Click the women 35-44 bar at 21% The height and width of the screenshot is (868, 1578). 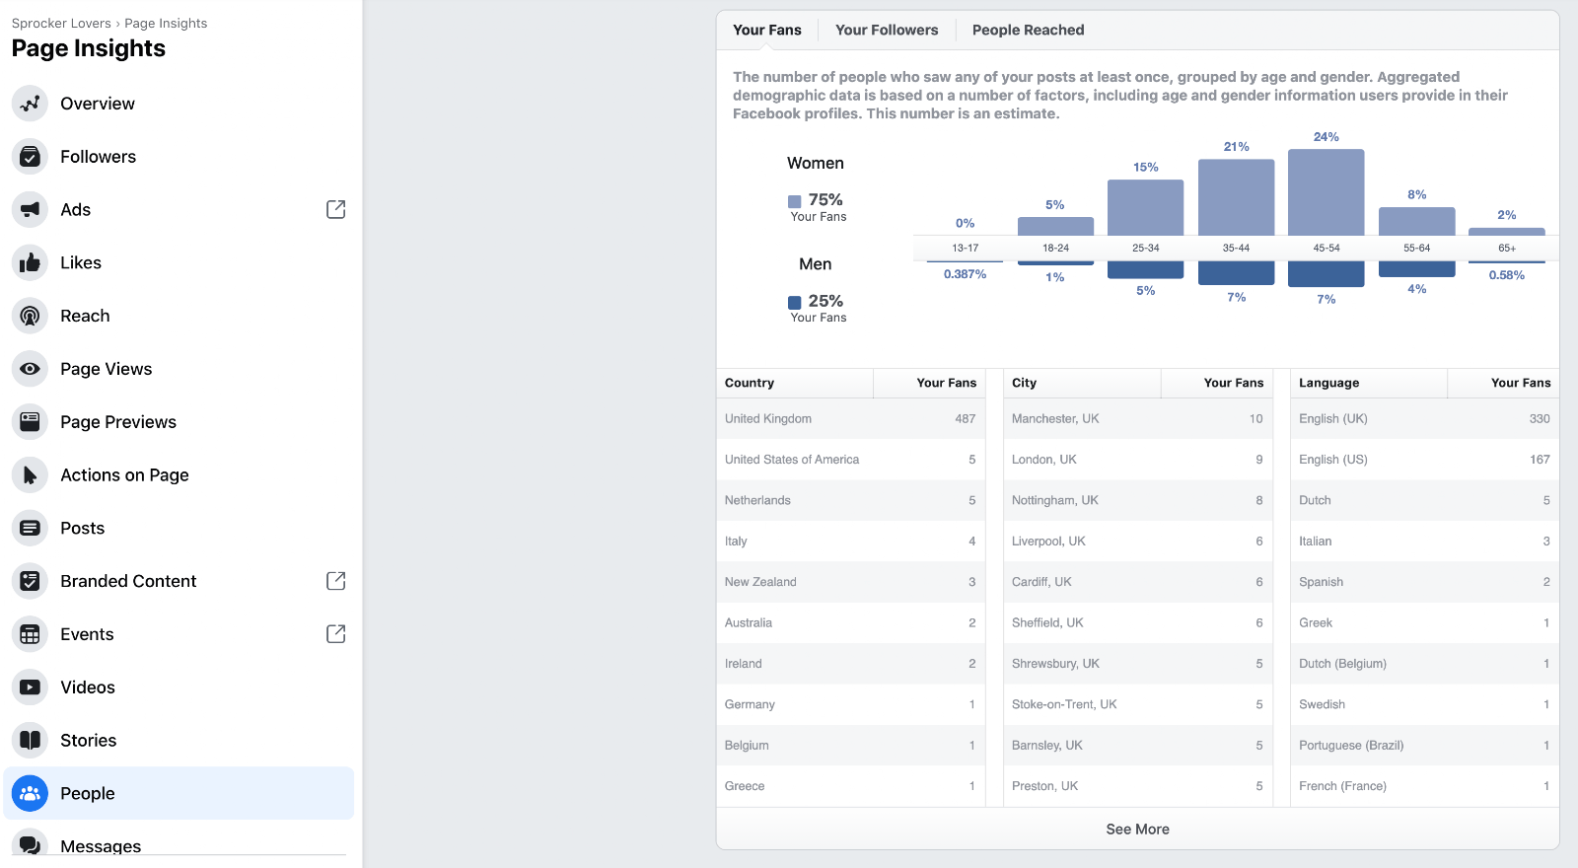[x=1236, y=197]
